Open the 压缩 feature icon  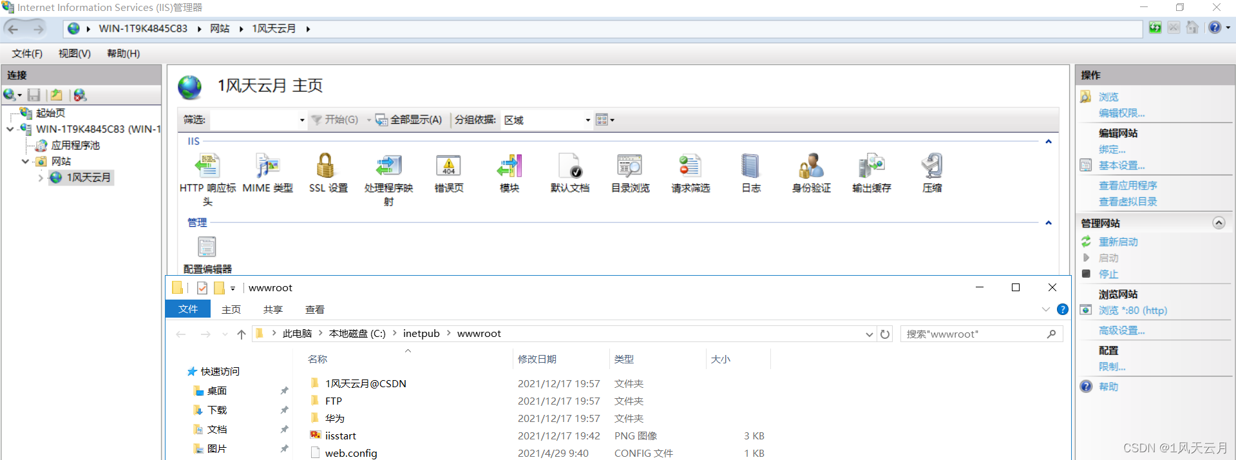click(x=932, y=166)
